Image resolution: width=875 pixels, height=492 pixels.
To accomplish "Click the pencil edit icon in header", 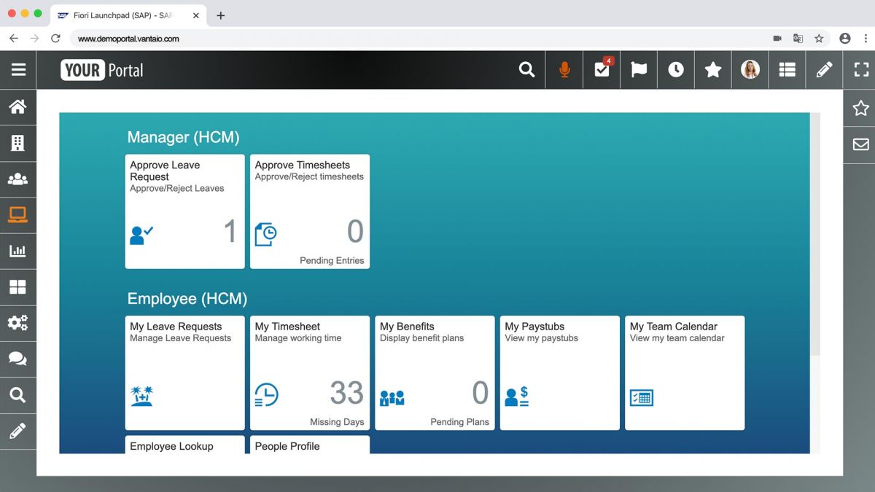I will click(x=825, y=70).
